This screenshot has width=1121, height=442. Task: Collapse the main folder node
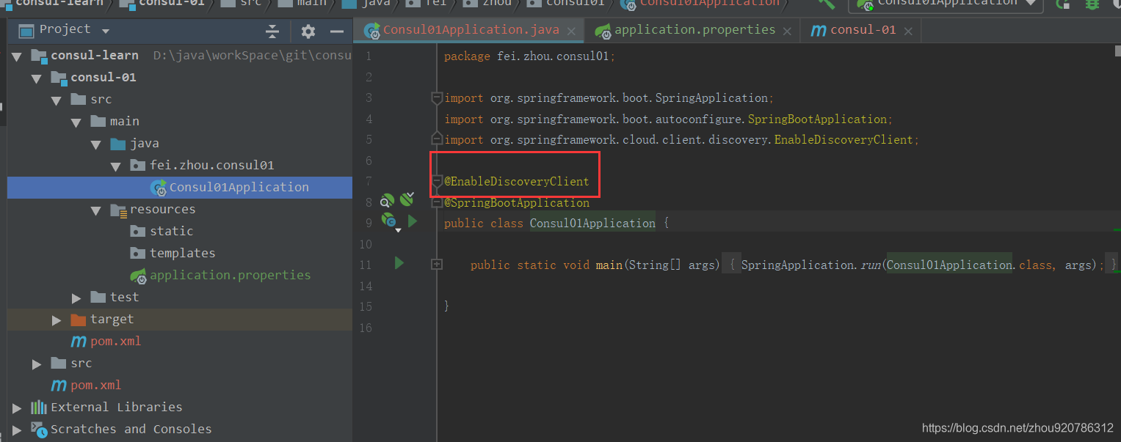pos(76,122)
